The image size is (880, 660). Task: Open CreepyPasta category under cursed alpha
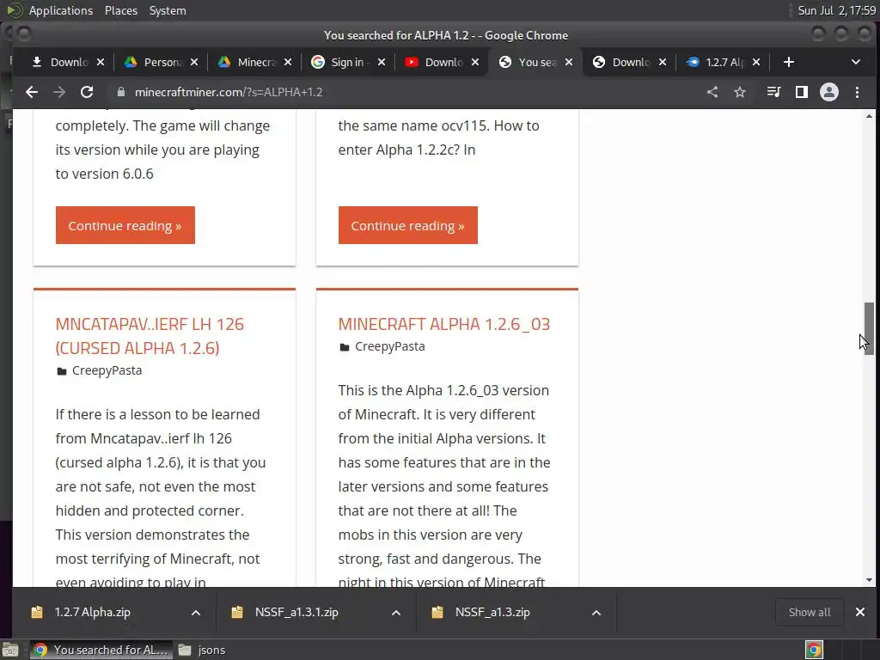pyautogui.click(x=107, y=370)
